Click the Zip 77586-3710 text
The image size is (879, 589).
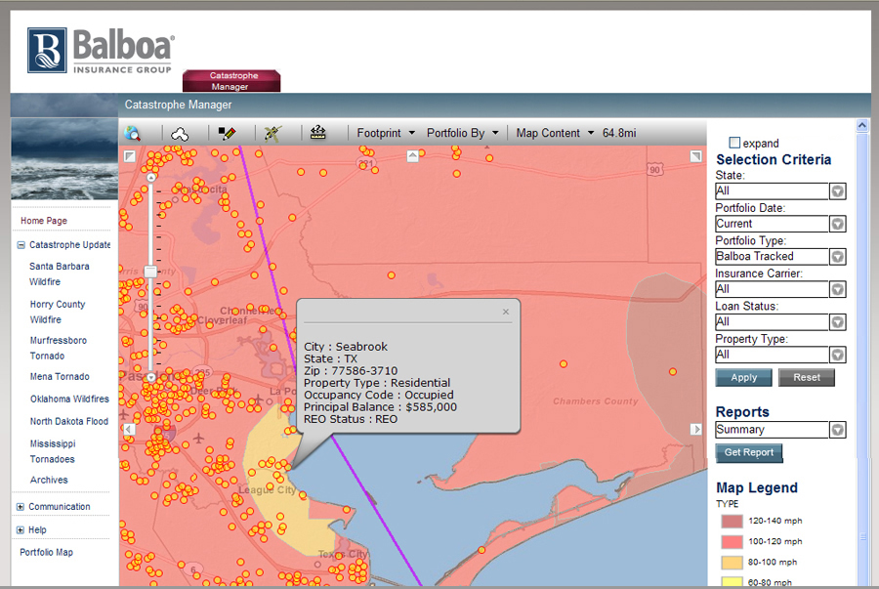pos(351,371)
